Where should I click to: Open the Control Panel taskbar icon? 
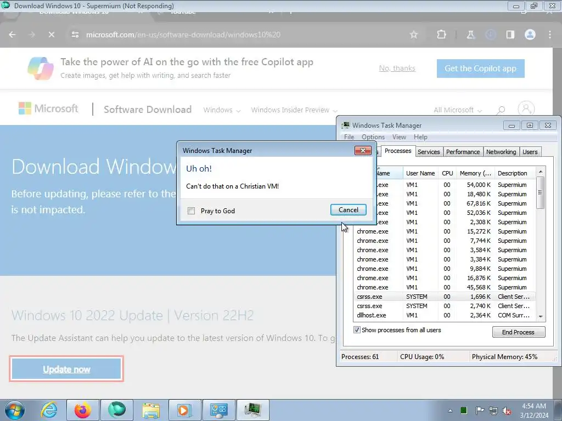(x=218, y=410)
